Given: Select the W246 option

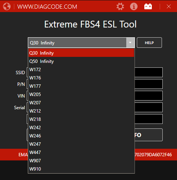Looking at the screenshot, I should [81, 136].
